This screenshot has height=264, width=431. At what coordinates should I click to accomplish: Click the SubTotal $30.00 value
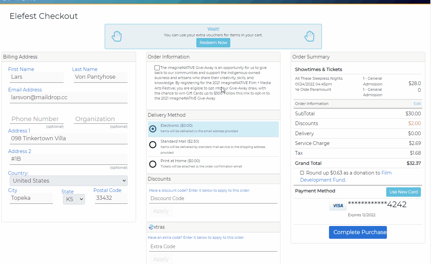413,114
